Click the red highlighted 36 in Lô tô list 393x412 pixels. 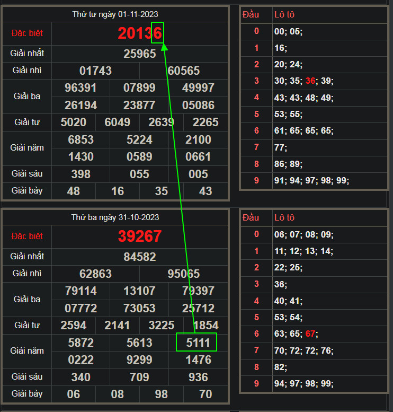[310, 81]
